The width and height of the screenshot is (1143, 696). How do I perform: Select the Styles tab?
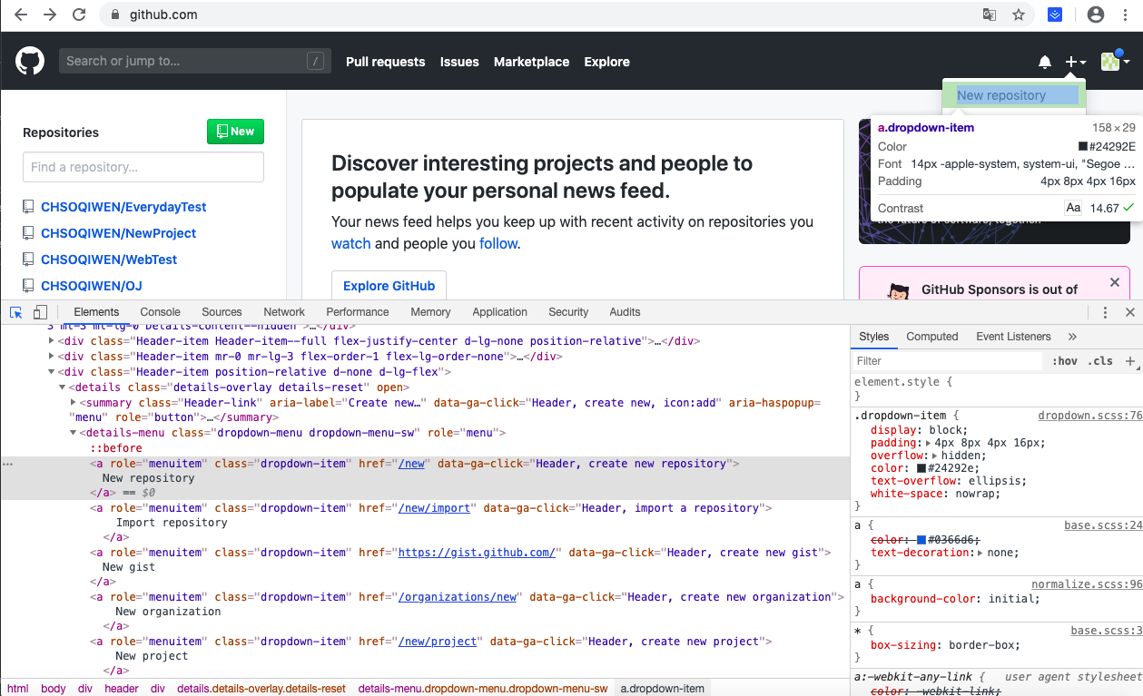(x=873, y=337)
